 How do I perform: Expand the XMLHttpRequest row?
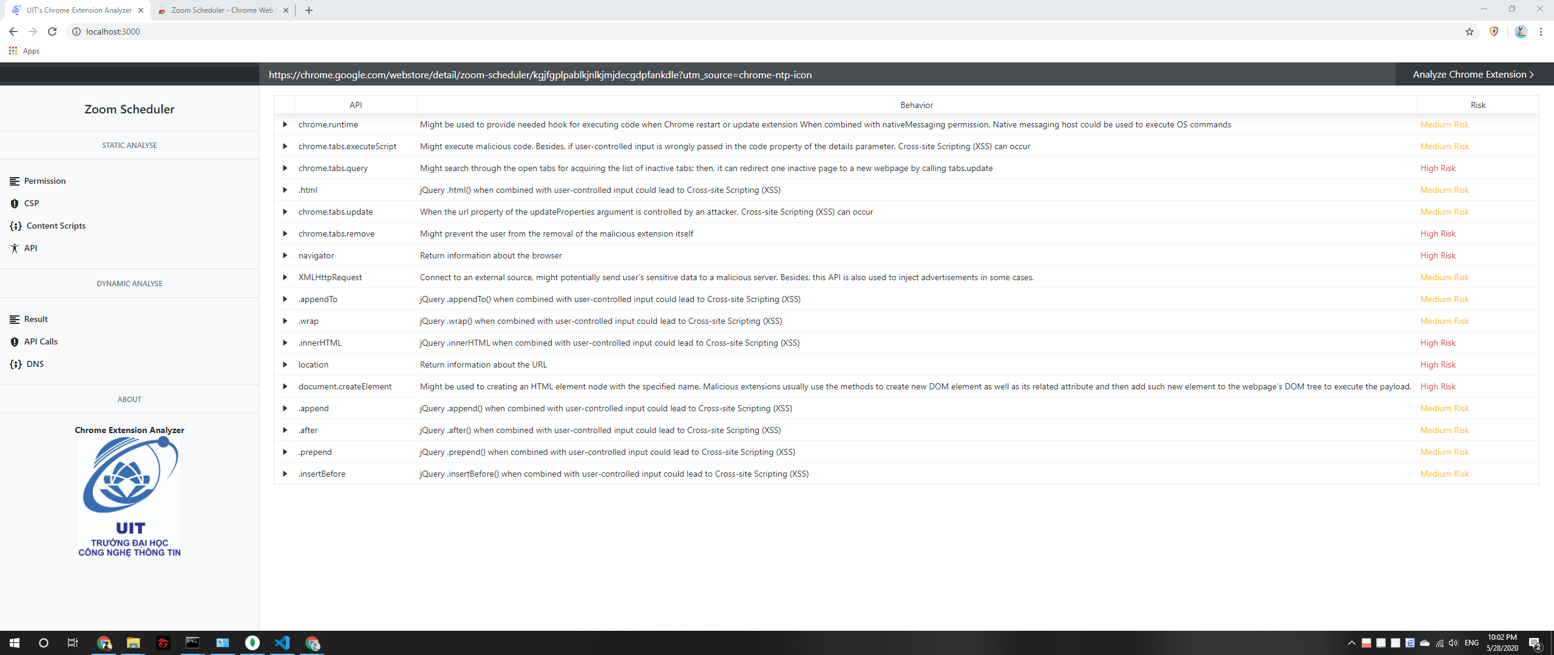coord(285,277)
